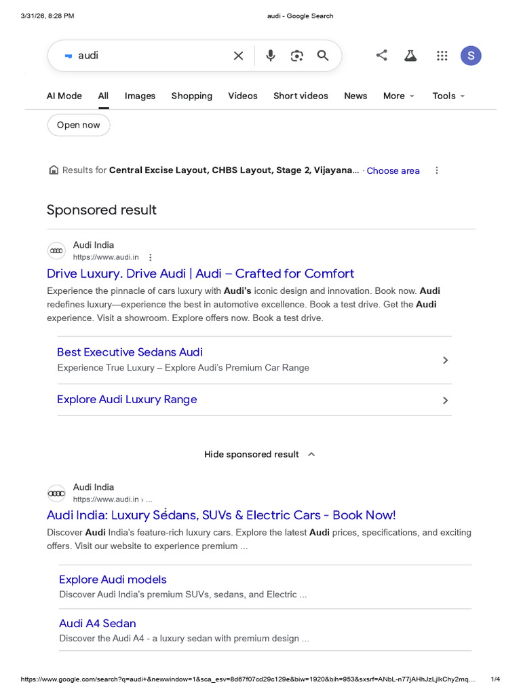Open the Google apps grid icon

point(442,56)
